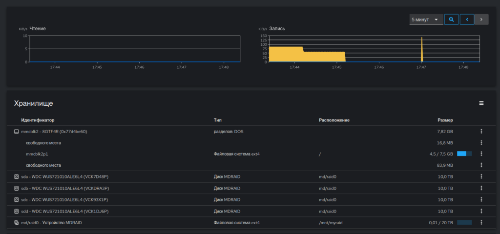The height and width of the screenshot is (234, 500).
Task: Click the Идентификатор column header
Action: click(38, 120)
